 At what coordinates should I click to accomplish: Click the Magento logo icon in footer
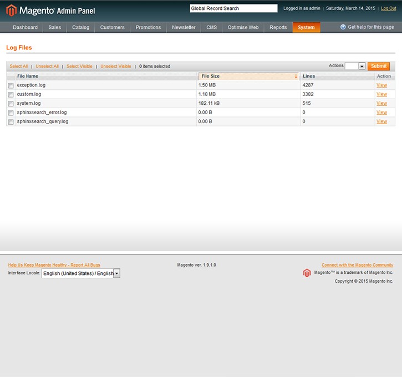tap(307, 273)
